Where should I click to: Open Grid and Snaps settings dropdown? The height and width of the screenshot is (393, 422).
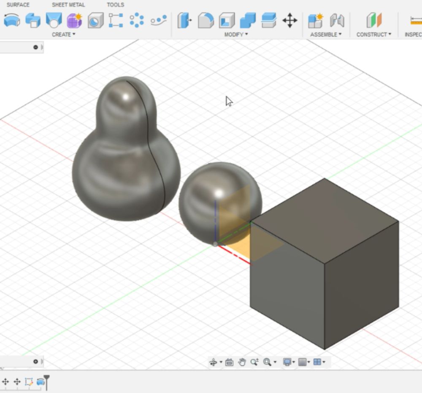304,362
